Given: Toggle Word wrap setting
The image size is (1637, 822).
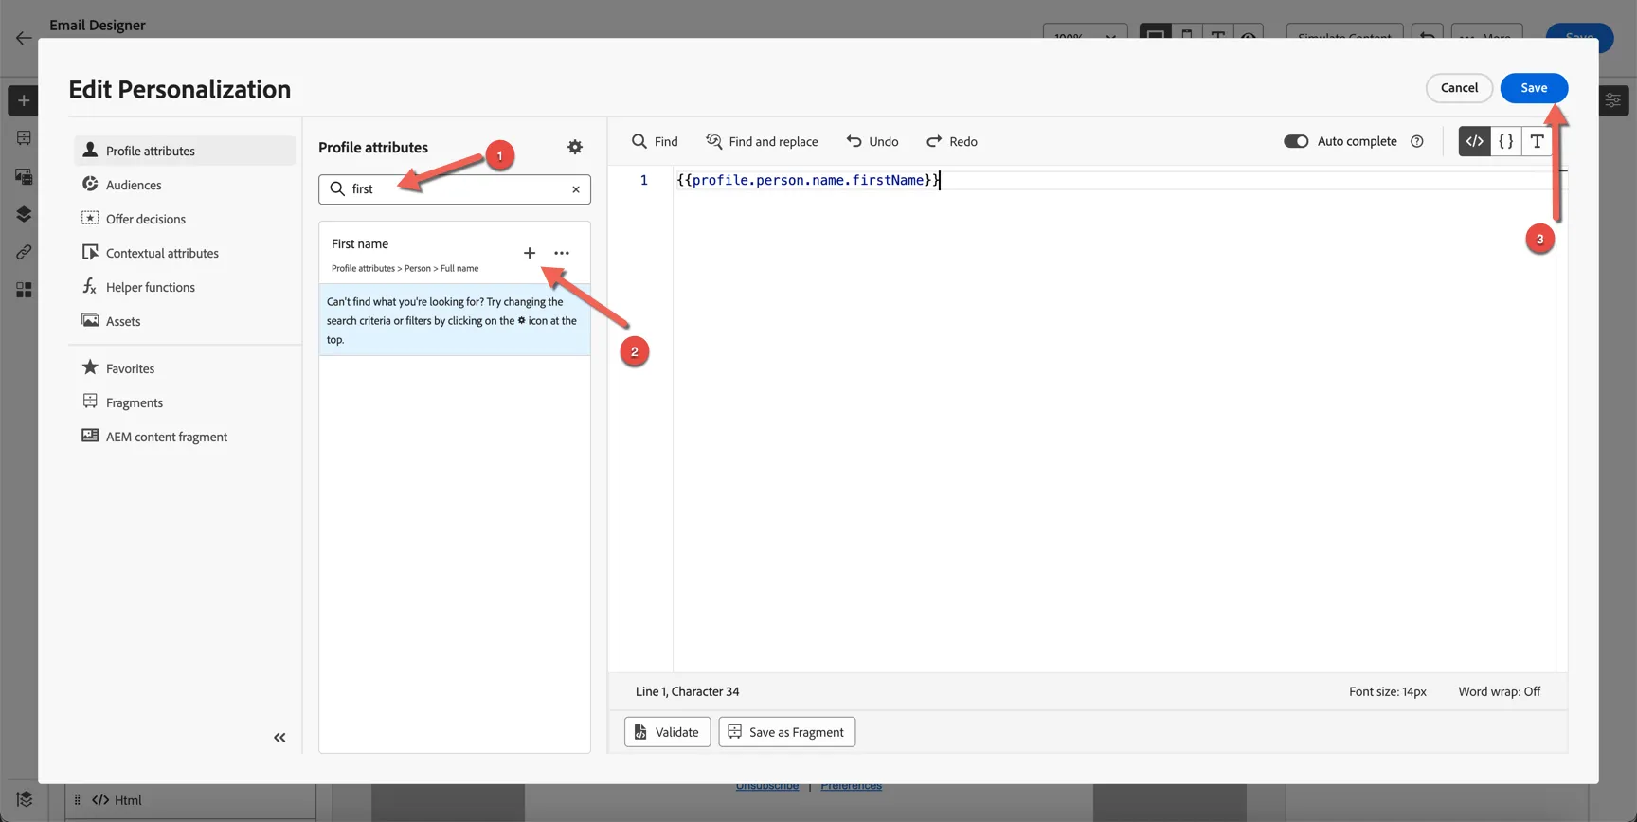Looking at the screenshot, I should pyautogui.click(x=1499, y=692).
